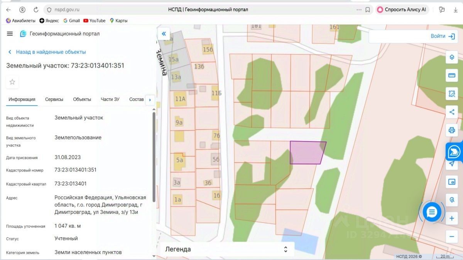
Task: Print the map using printer icon
Action: pos(452,130)
